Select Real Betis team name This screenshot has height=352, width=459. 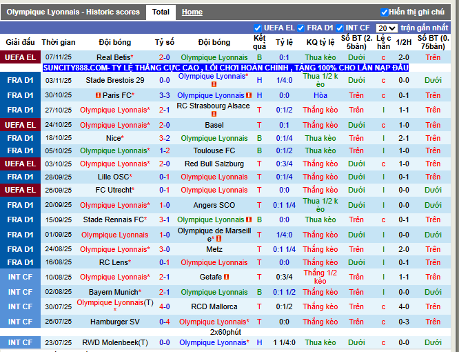tap(115, 57)
